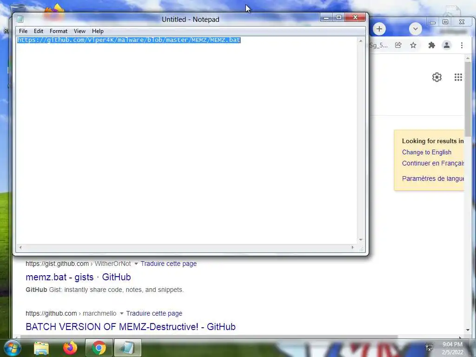
Task: Click Notepad's horizontal scrollbar left arrow
Action: click(x=20, y=247)
